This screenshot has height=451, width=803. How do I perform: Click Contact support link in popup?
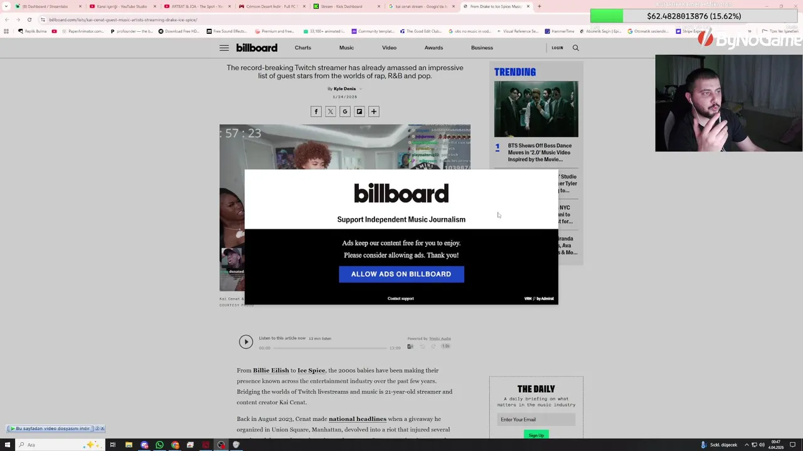point(401,299)
